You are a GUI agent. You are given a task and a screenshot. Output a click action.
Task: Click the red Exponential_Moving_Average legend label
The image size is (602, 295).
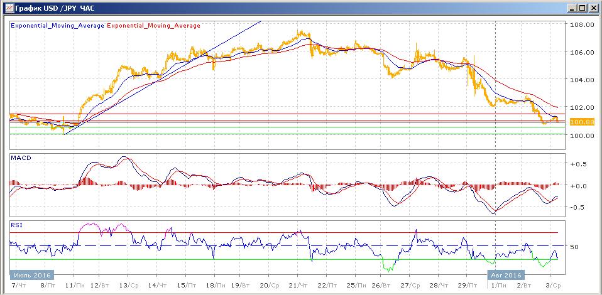pos(154,26)
